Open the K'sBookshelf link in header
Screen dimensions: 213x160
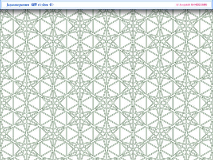click(x=183, y=4)
